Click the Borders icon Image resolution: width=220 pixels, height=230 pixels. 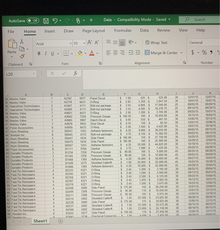click(x=66, y=53)
